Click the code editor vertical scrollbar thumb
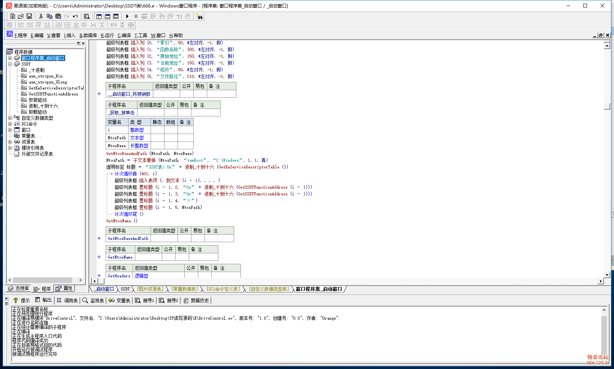 [607, 106]
